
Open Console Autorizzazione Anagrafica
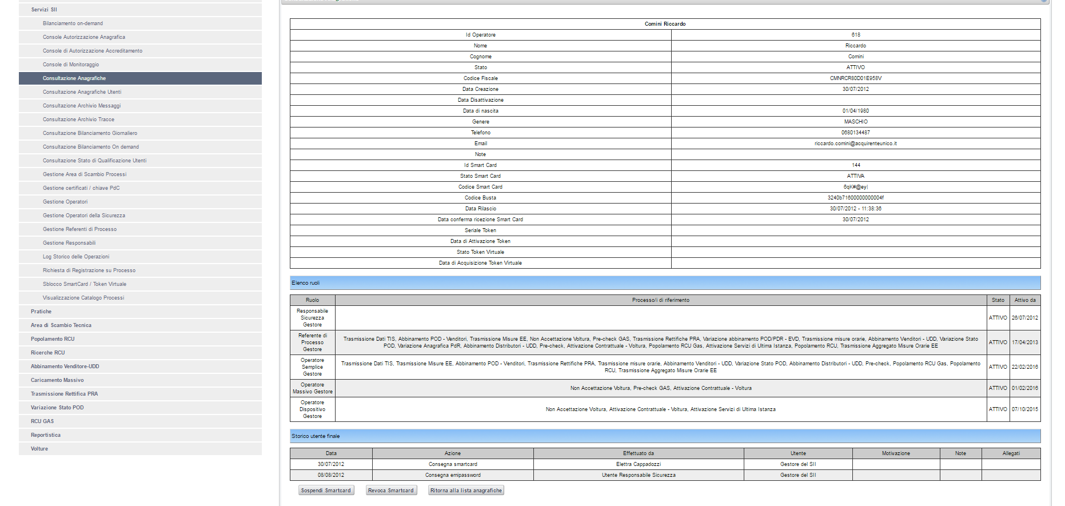point(140,37)
